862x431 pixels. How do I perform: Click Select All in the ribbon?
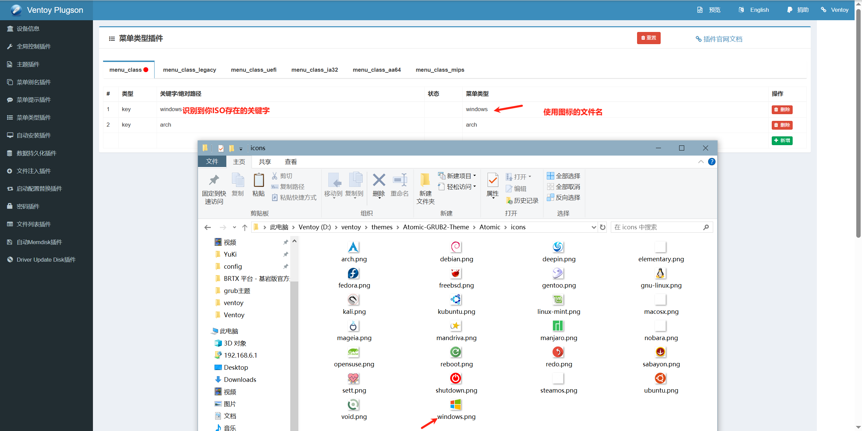(564, 176)
